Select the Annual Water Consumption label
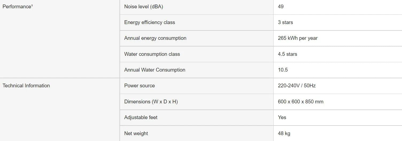 (154, 70)
